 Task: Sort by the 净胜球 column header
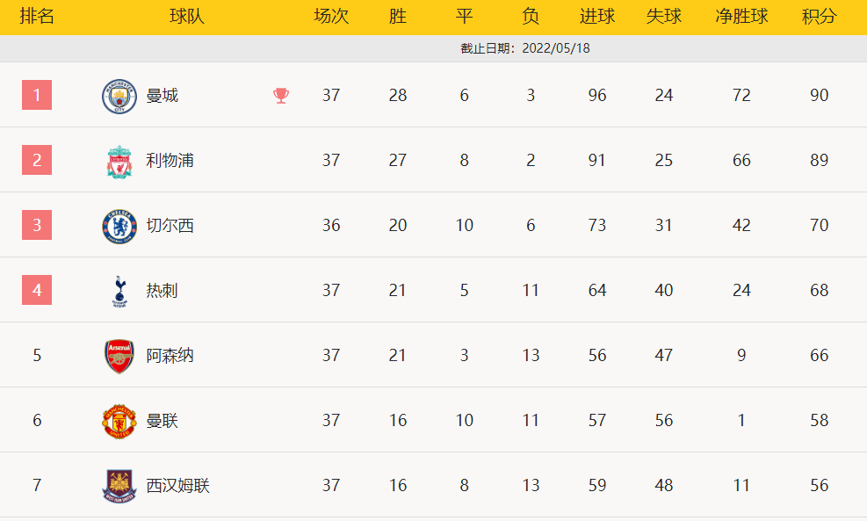(741, 16)
